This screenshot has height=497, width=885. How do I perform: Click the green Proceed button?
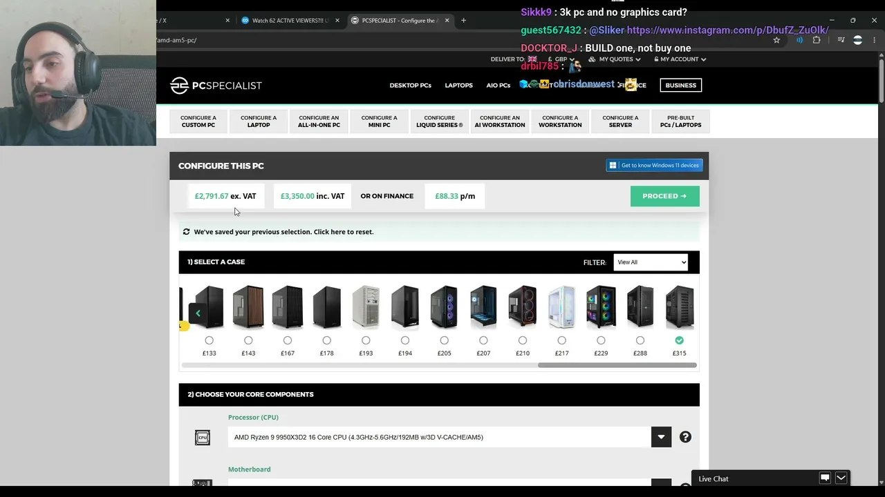coord(664,196)
